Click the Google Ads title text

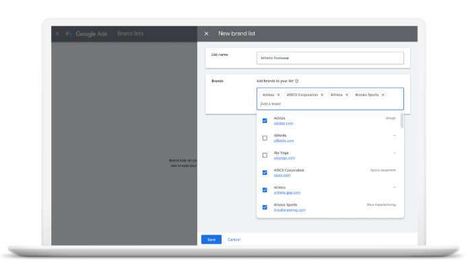tap(92, 34)
